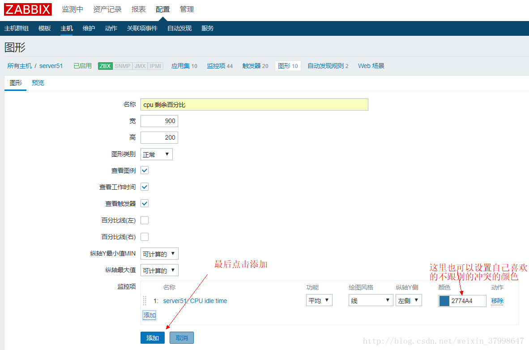Go to 关联项事件 submenu
The height and width of the screenshot is (350, 529).
click(142, 28)
